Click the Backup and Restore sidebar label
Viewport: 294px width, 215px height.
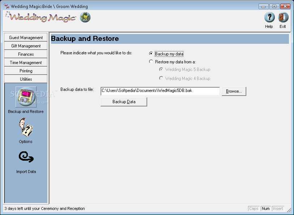[x=26, y=111]
